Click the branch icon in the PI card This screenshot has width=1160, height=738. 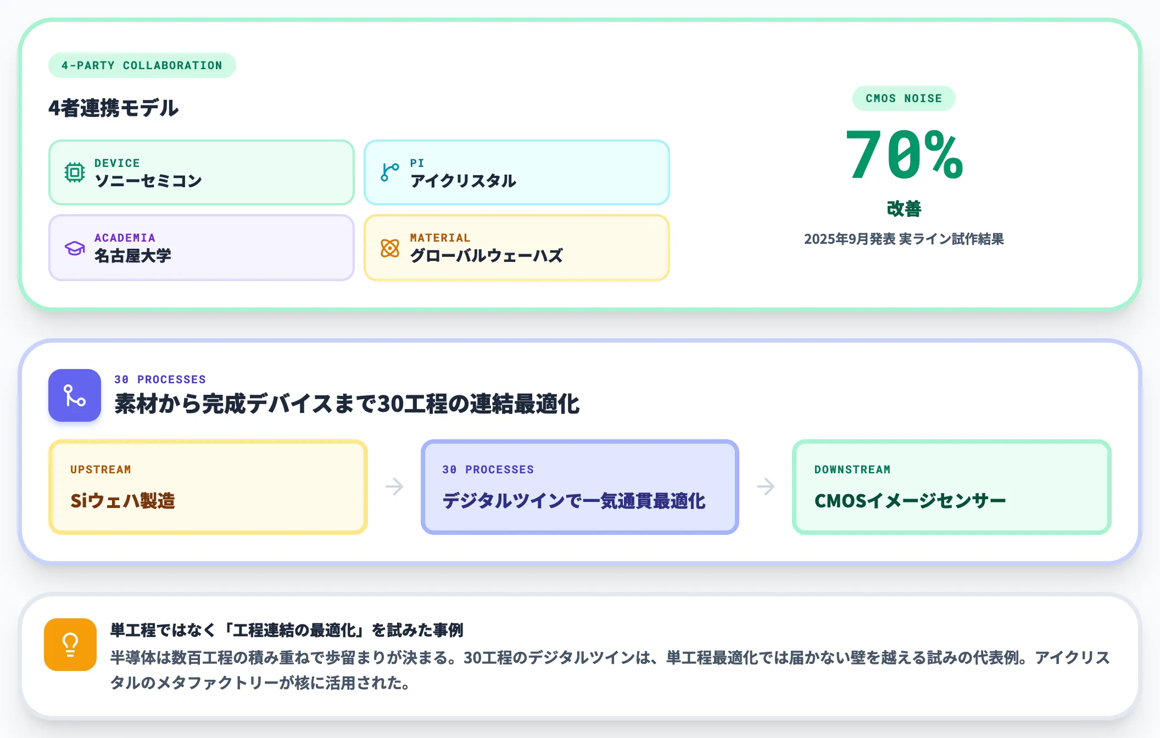tap(390, 172)
